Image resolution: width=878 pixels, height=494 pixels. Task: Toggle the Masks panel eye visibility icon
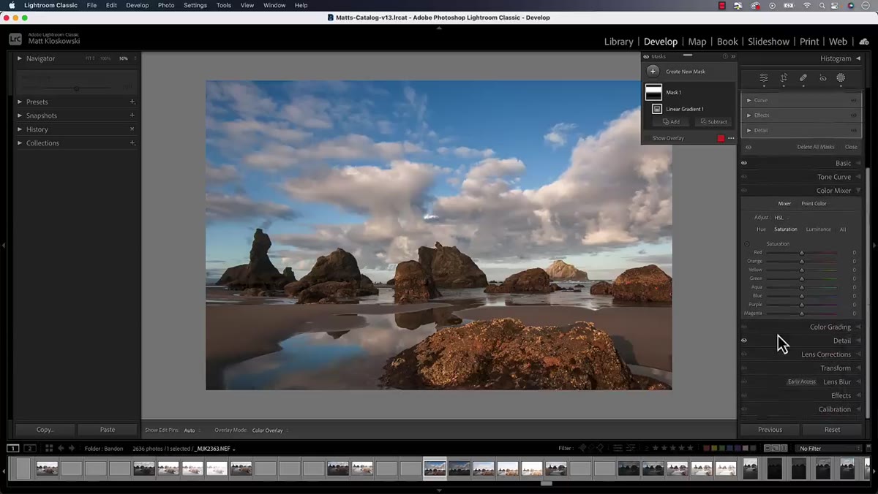646,56
